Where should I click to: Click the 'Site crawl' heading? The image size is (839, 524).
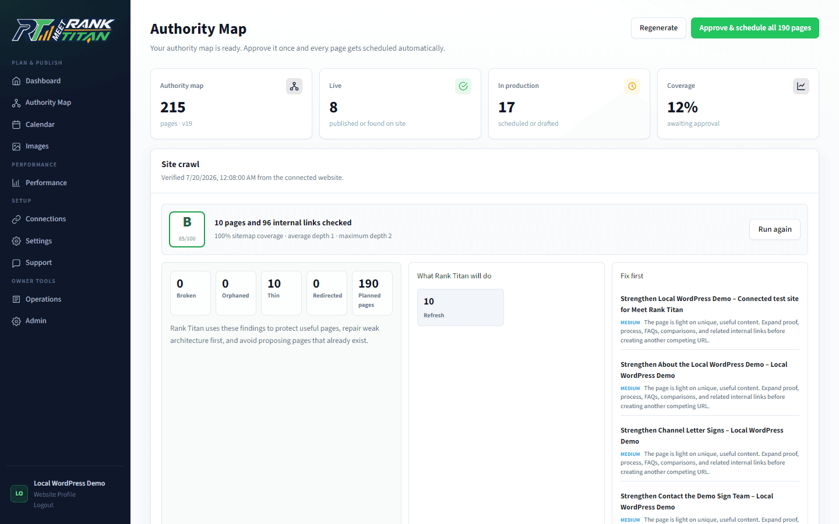[x=181, y=164]
